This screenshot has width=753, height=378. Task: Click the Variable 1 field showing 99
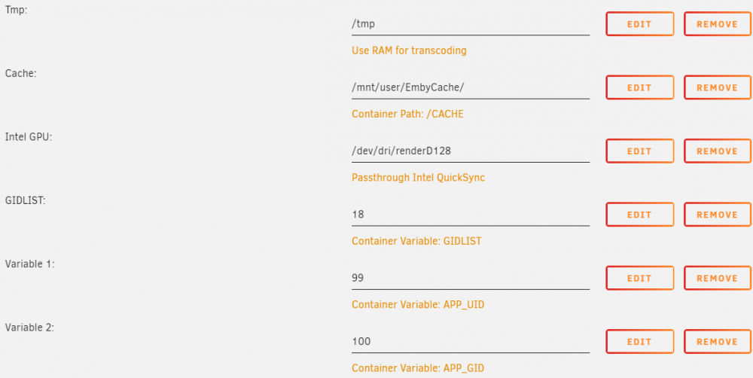click(471, 278)
